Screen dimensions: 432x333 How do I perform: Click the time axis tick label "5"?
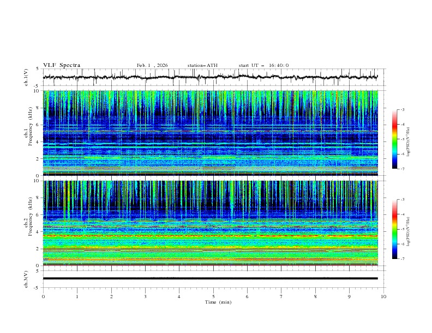click(x=213, y=297)
